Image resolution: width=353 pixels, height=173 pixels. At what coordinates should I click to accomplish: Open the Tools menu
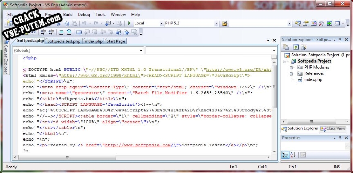click(x=100, y=15)
